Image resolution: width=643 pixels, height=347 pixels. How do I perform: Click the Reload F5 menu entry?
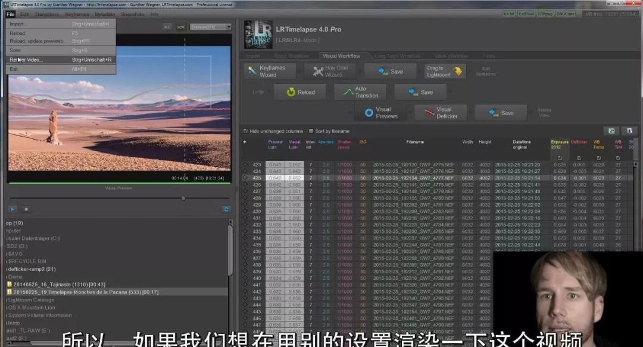tap(61, 33)
